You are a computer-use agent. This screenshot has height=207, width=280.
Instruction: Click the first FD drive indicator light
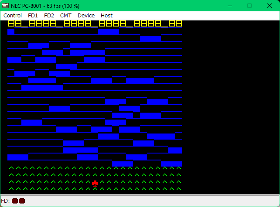[x=15, y=201]
